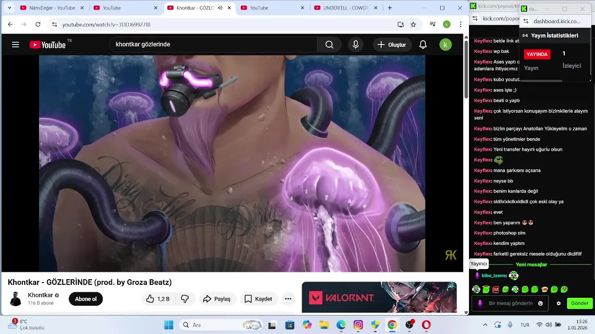Like the video (1,2 B)
595x334 pixels.
tap(158, 299)
